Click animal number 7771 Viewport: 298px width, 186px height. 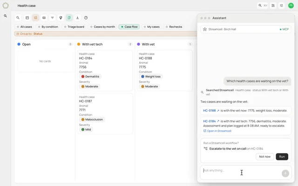coord(82,110)
